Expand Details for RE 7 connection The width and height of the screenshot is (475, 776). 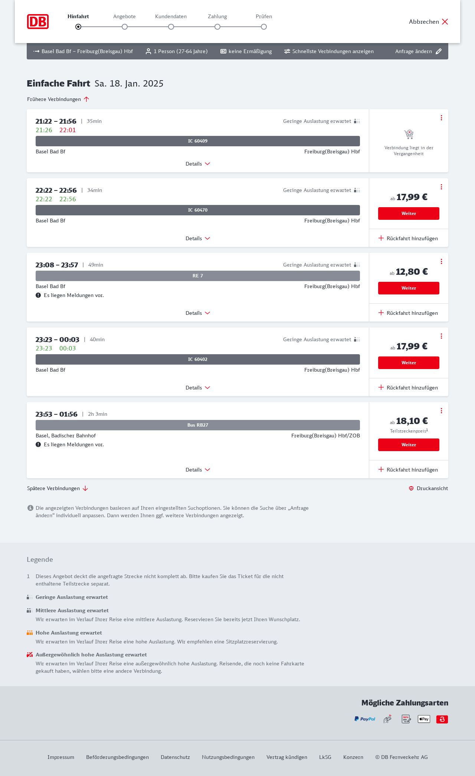tap(198, 313)
